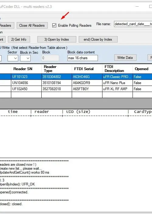This screenshot has height=214, width=152.
Task: Open the Block in Sec dropdown
Action: pyautogui.click(x=25, y=58)
